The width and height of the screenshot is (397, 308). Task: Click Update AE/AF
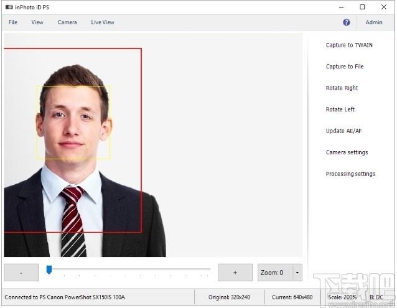[x=343, y=131]
